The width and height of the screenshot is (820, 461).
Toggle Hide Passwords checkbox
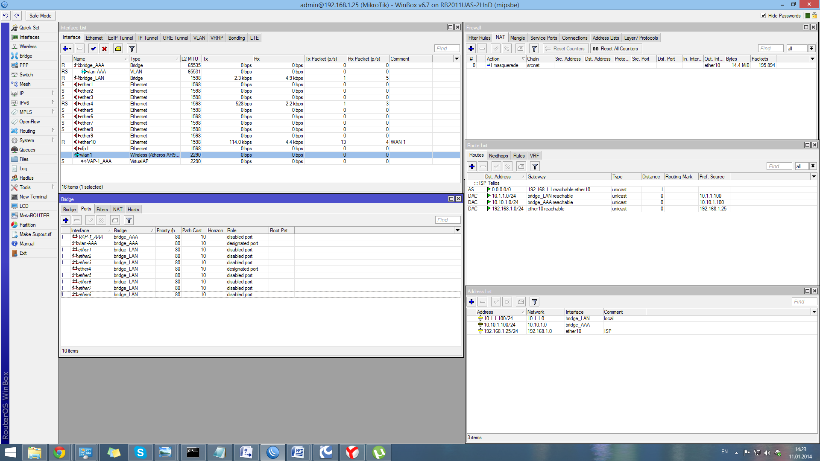pos(763,16)
